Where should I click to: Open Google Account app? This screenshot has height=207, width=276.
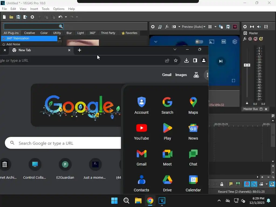click(142, 105)
